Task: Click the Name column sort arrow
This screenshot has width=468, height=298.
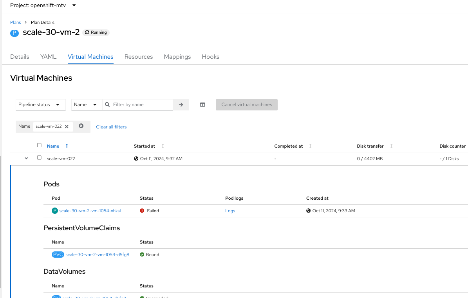Action: pyautogui.click(x=67, y=146)
